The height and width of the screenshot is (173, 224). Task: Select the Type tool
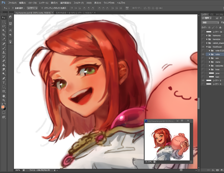click(4, 83)
